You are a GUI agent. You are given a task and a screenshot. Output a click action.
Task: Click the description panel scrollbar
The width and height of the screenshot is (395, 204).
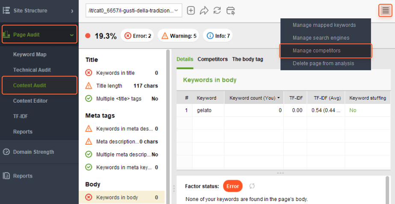[387, 190]
